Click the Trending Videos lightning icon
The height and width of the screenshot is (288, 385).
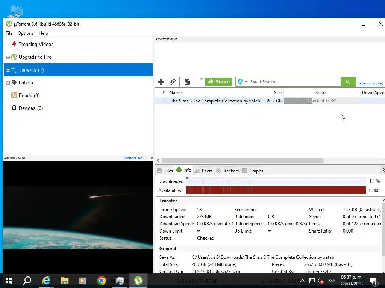coord(14,44)
